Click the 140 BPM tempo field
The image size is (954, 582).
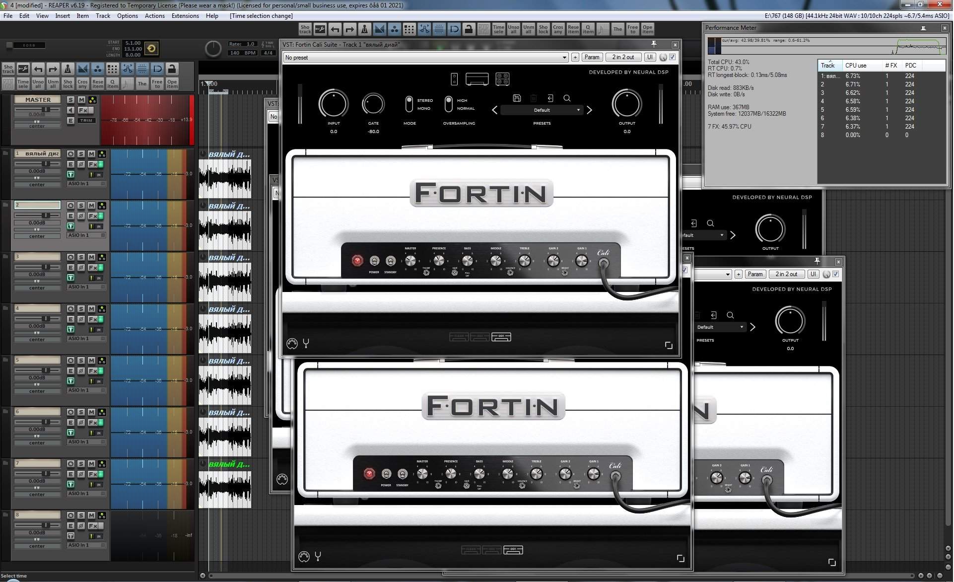coord(243,53)
